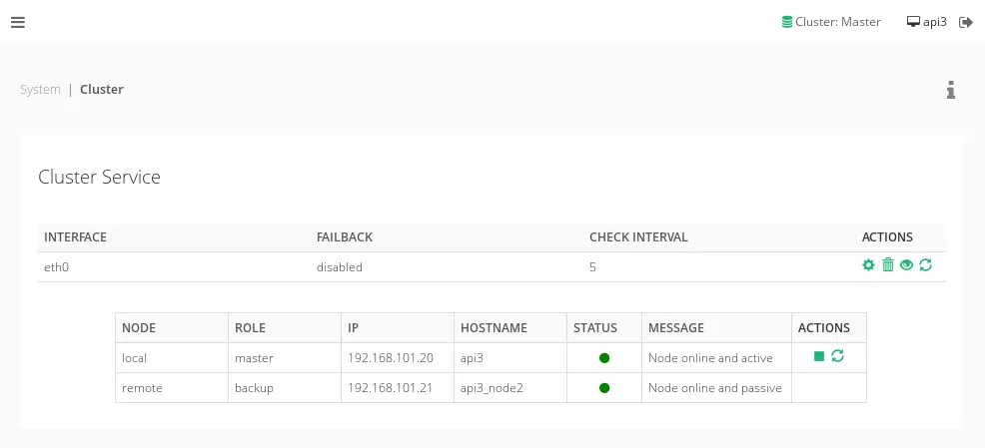The image size is (985, 448).
Task: Open the hamburger menu
Action: tap(18, 23)
